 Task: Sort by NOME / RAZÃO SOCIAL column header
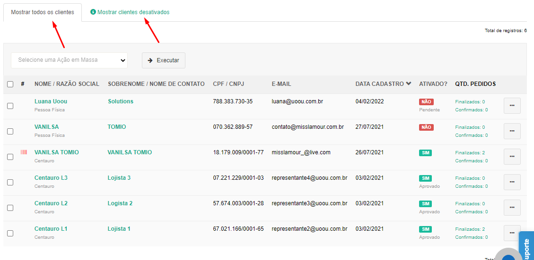point(67,84)
